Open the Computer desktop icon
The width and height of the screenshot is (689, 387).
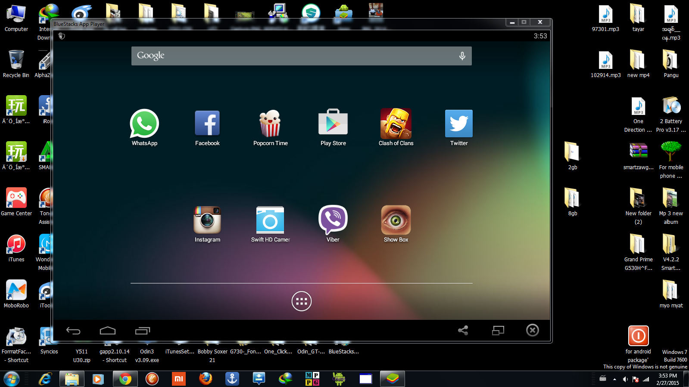(16, 19)
